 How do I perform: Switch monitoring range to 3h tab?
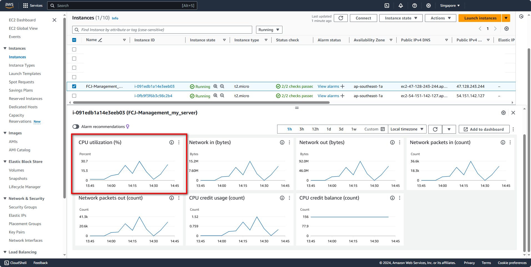coord(302,129)
